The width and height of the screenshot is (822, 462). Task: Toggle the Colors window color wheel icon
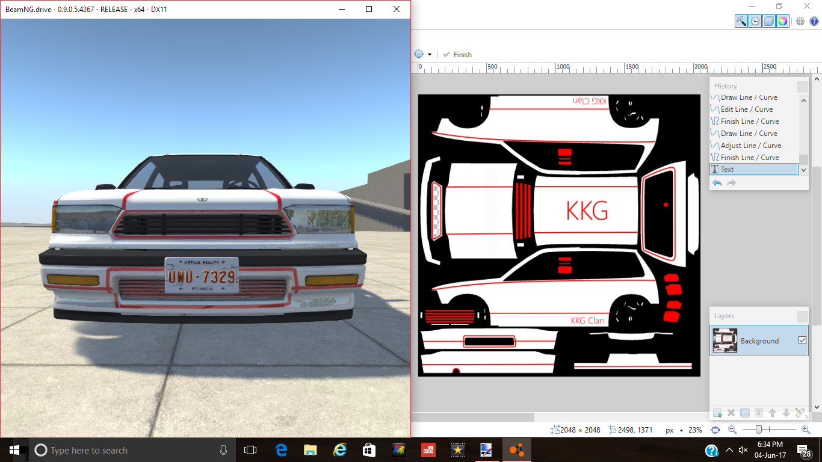[x=782, y=21]
